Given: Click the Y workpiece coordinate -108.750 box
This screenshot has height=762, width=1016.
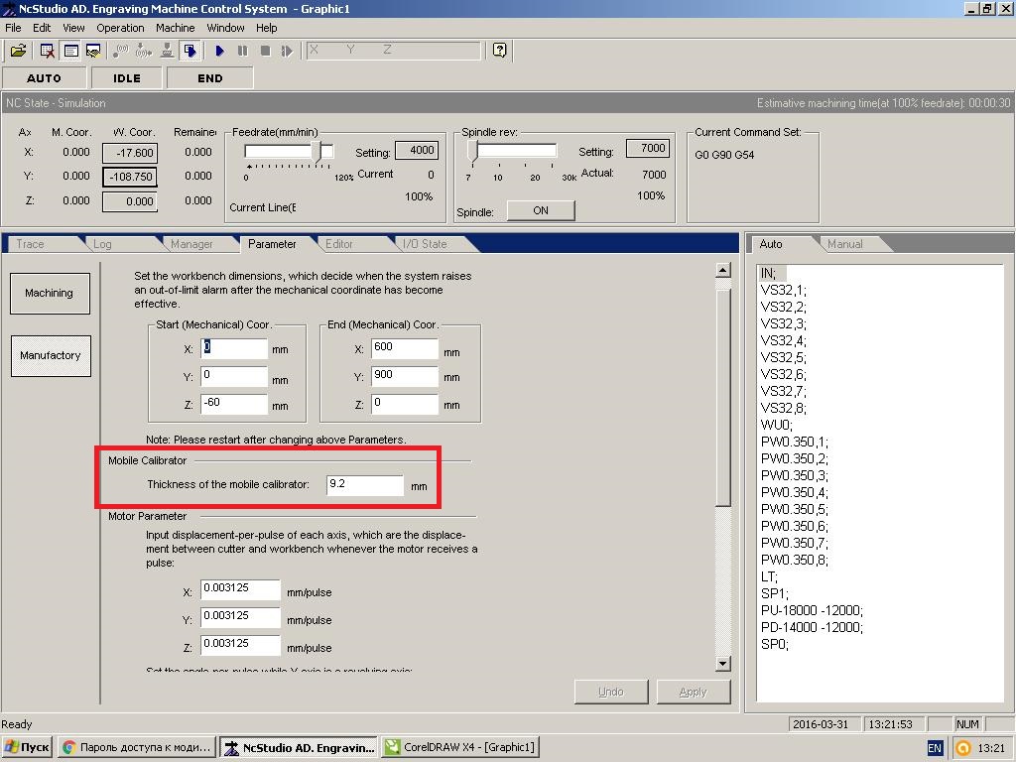Looking at the screenshot, I should (x=130, y=177).
